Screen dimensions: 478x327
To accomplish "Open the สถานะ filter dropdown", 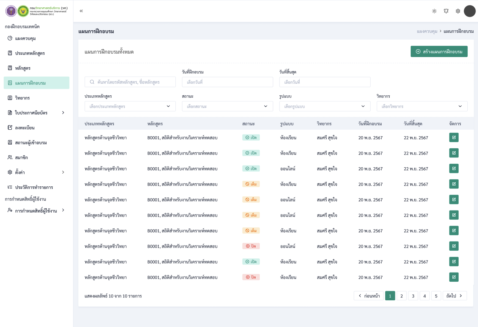I will [227, 106].
